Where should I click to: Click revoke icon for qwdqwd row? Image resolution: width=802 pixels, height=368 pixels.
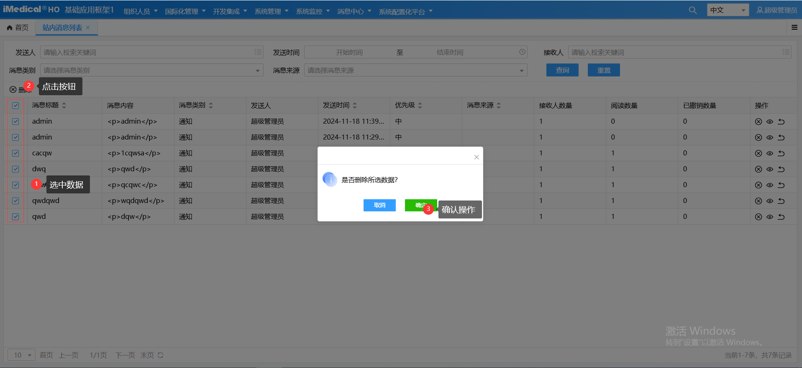[x=781, y=201]
